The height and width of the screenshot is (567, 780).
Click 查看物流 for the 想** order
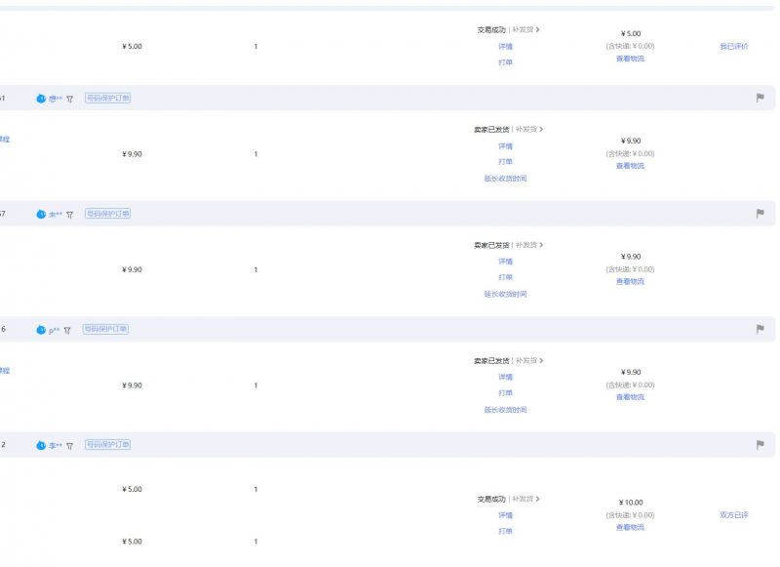click(629, 164)
